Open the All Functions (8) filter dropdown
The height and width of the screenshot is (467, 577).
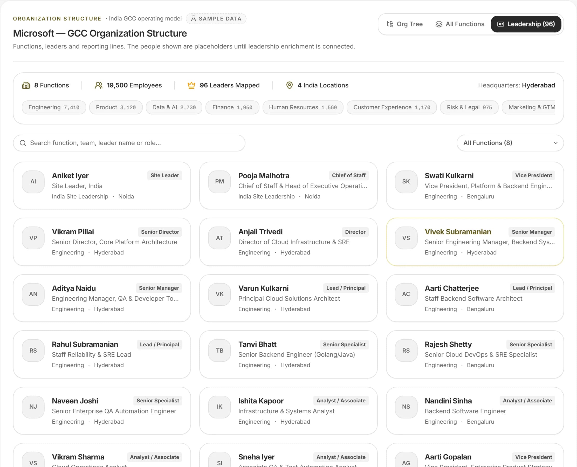pyautogui.click(x=510, y=143)
